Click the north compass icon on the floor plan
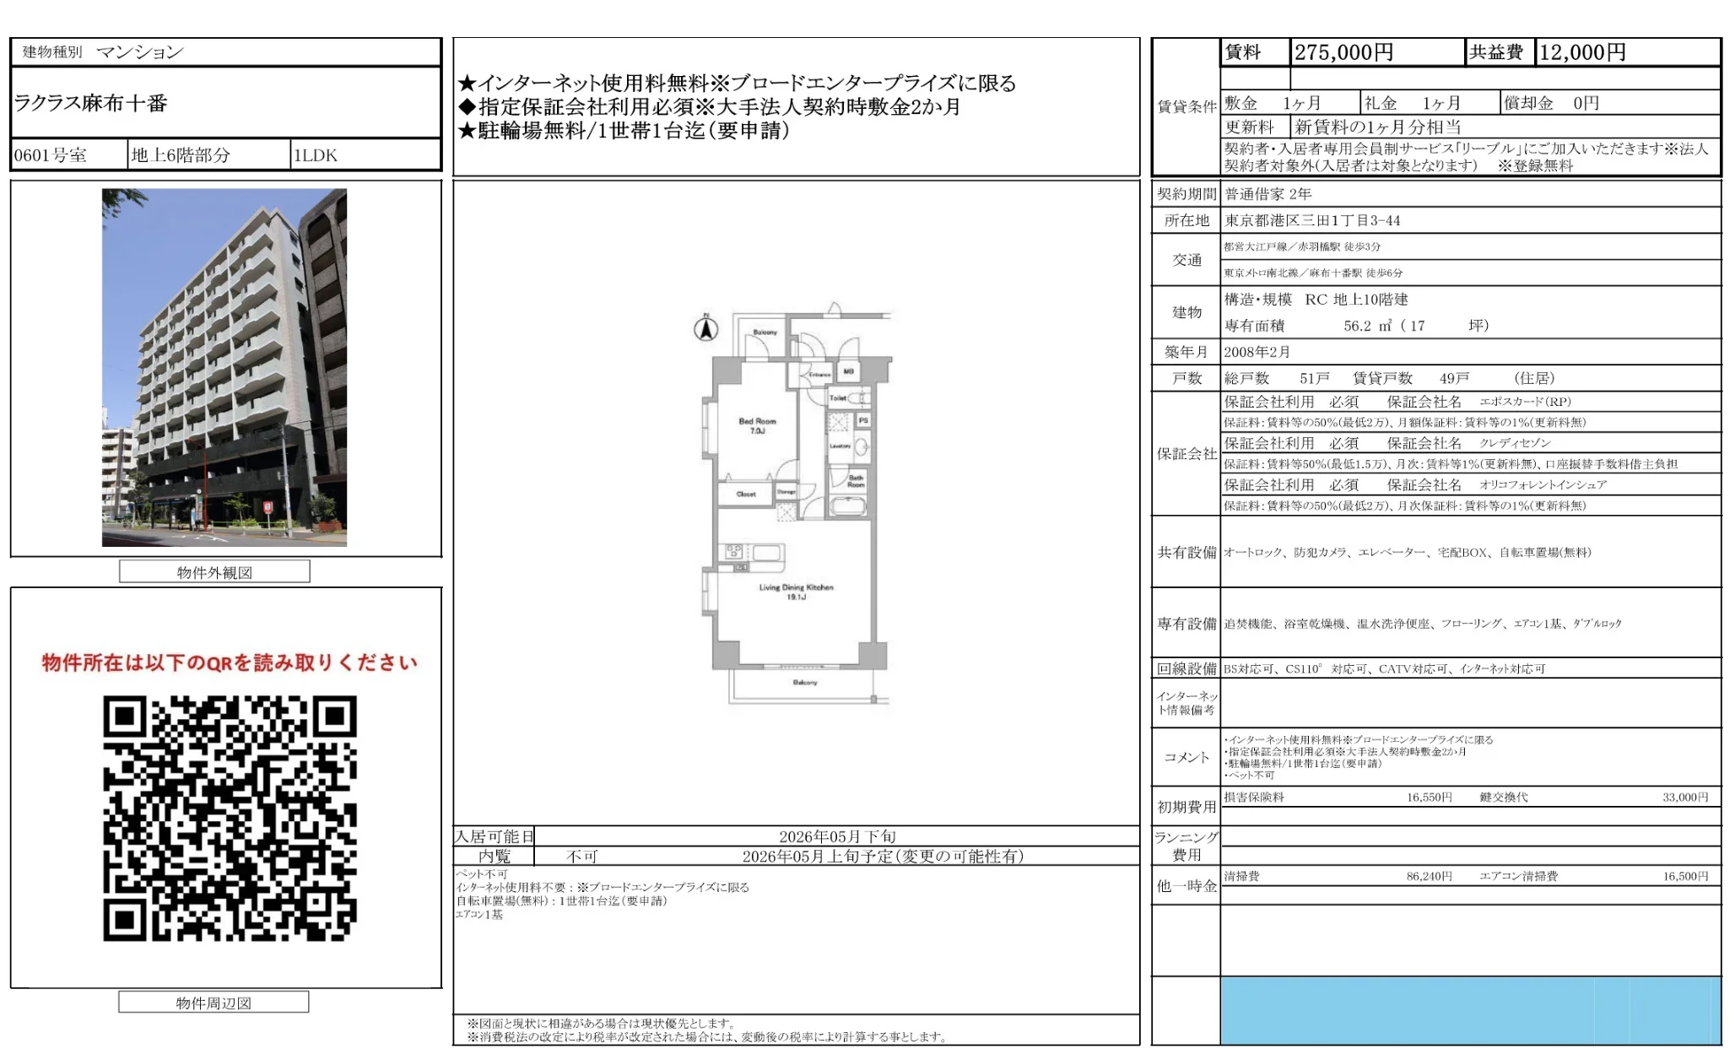Image resolution: width=1735 pixels, height=1049 pixels. (705, 328)
